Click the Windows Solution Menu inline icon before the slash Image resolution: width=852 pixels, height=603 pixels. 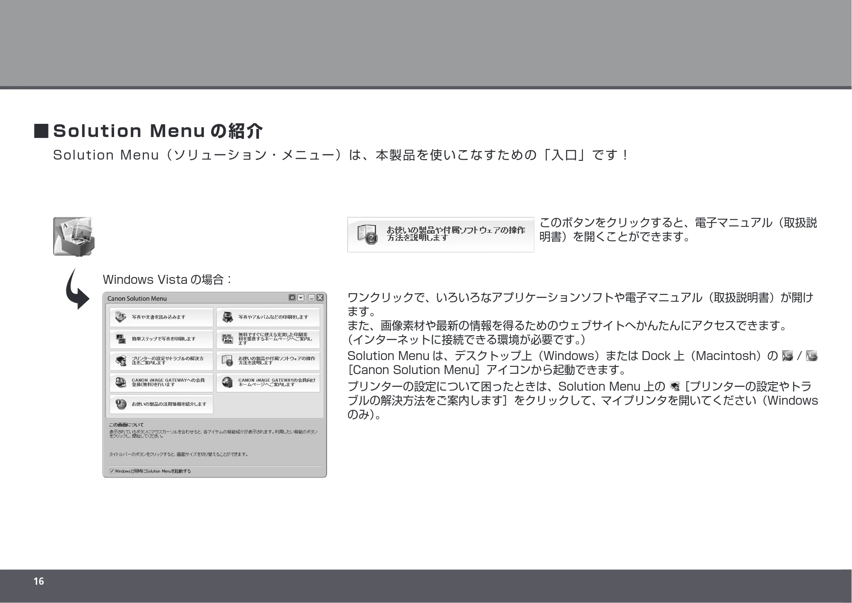[788, 356]
